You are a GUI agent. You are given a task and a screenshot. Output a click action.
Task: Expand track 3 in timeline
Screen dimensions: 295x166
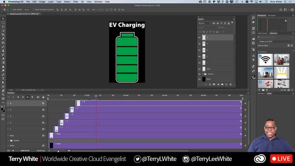[8, 116]
